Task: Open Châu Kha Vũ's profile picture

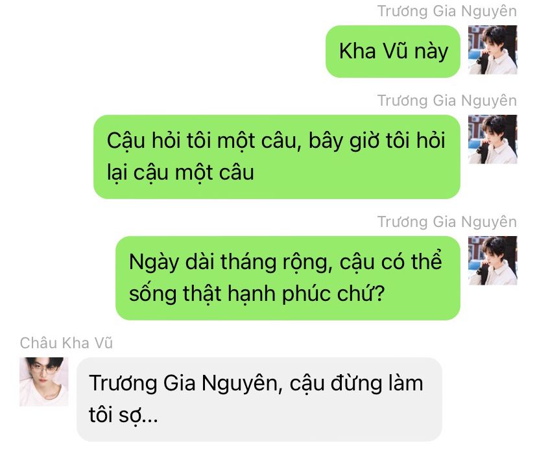Action: [x=44, y=381]
